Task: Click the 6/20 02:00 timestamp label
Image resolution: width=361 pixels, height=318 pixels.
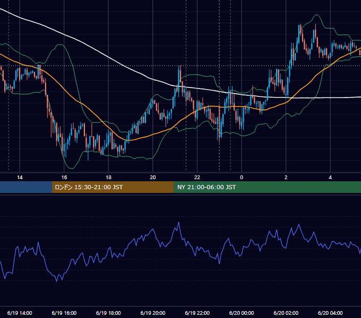Action: pyautogui.click(x=286, y=313)
